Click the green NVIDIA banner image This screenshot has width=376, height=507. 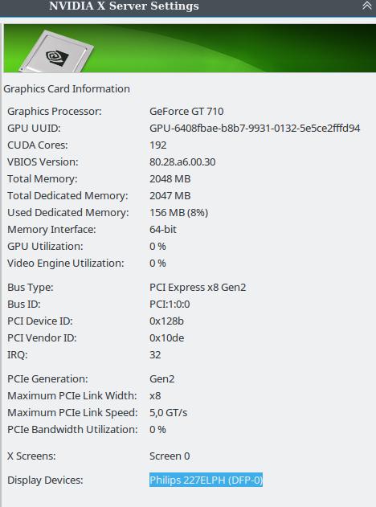point(190,48)
